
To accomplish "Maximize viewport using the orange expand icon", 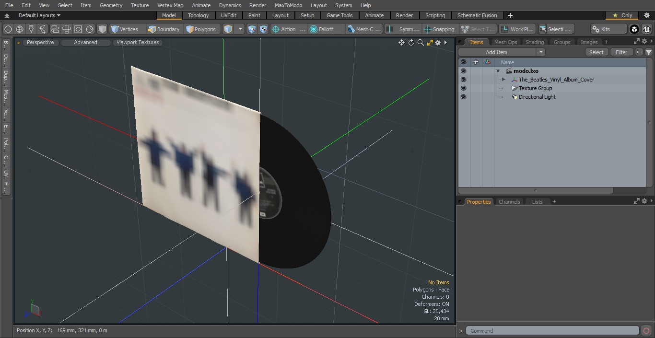I will (x=430, y=43).
